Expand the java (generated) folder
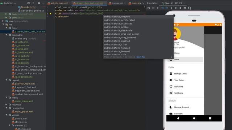This screenshot has width=232, height=130. click(3, 21)
